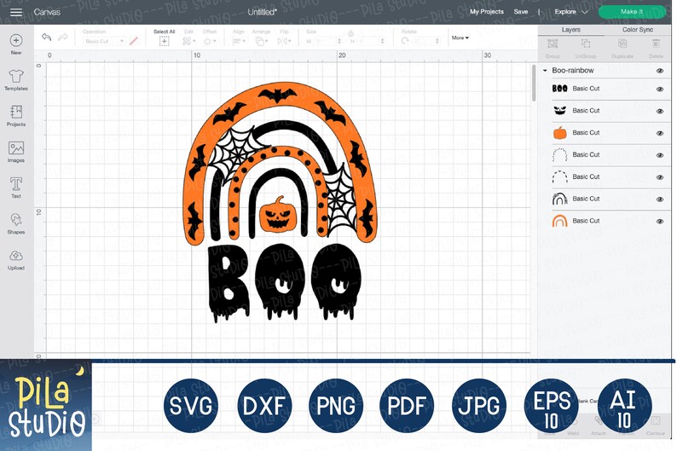Adjust the Rotate value stepper
The height and width of the screenshot is (451, 677).
437,42
